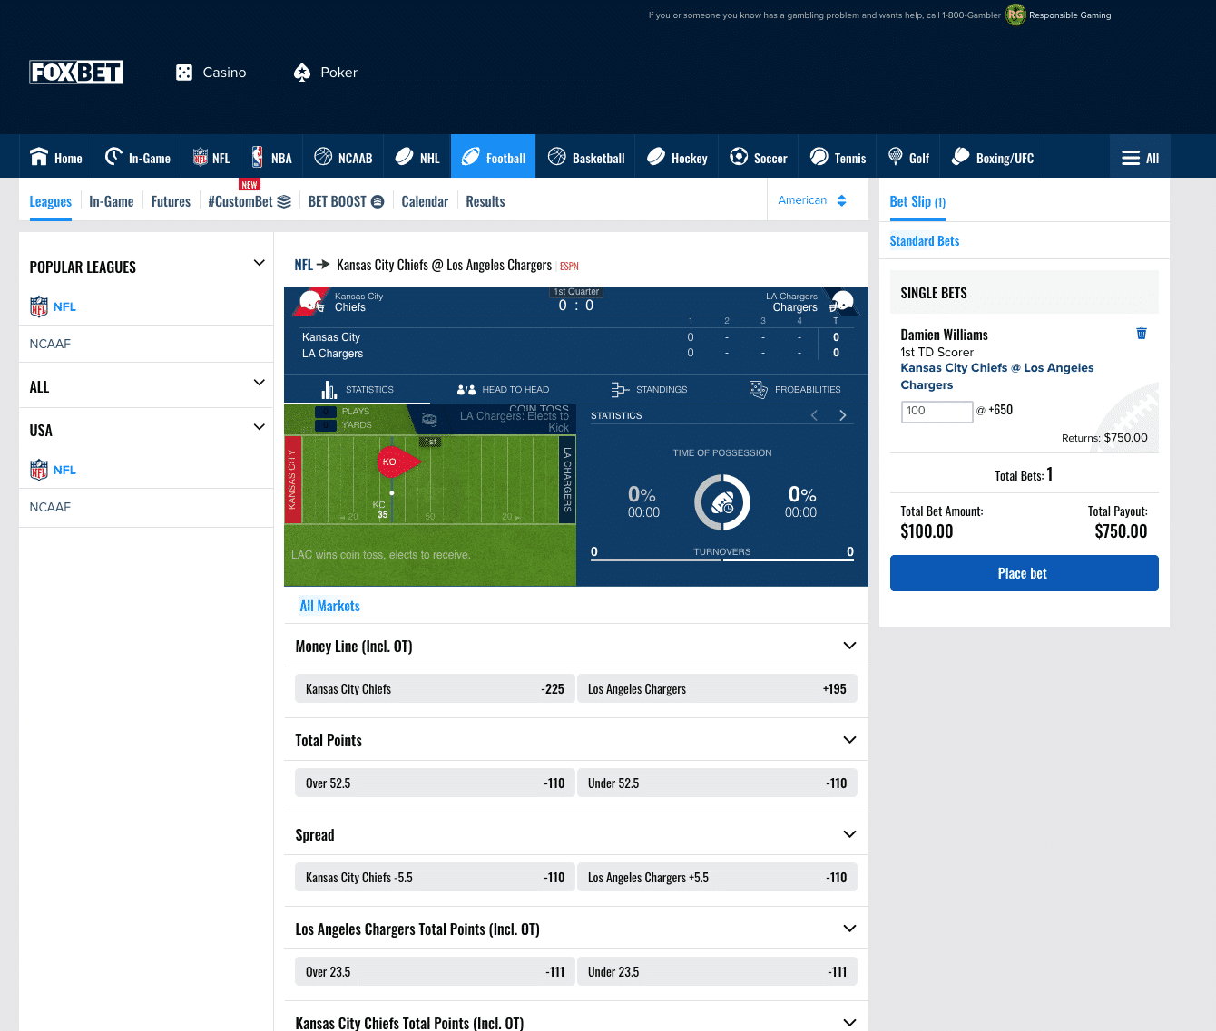Select NCAAB in the sports bar
Image resolution: width=1216 pixels, height=1031 pixels.
[343, 157]
